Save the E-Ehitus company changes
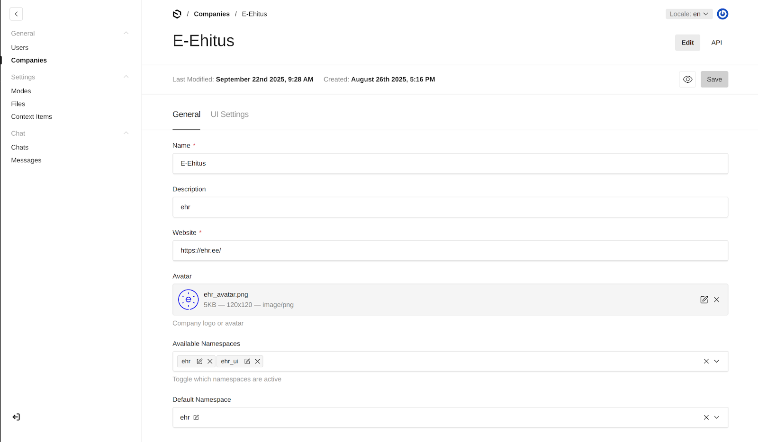This screenshot has height=442, width=758. 714,79
